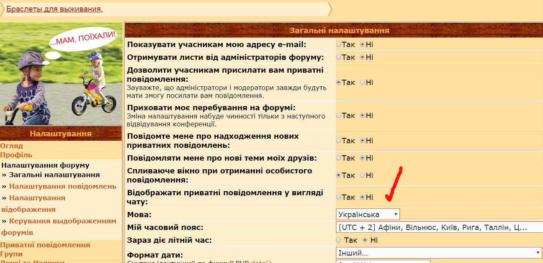Choose Ні for allowing private messages from members

[362, 83]
